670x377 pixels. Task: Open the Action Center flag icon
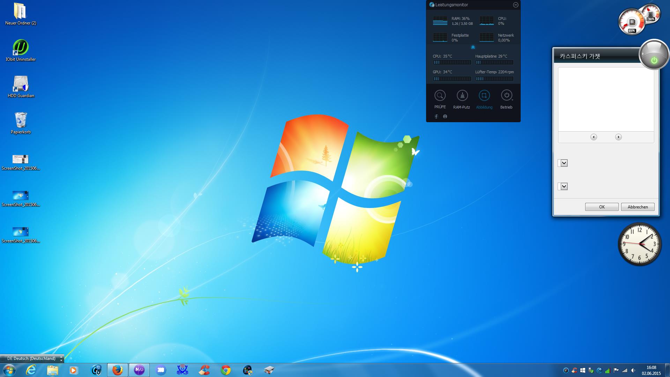[x=616, y=370]
